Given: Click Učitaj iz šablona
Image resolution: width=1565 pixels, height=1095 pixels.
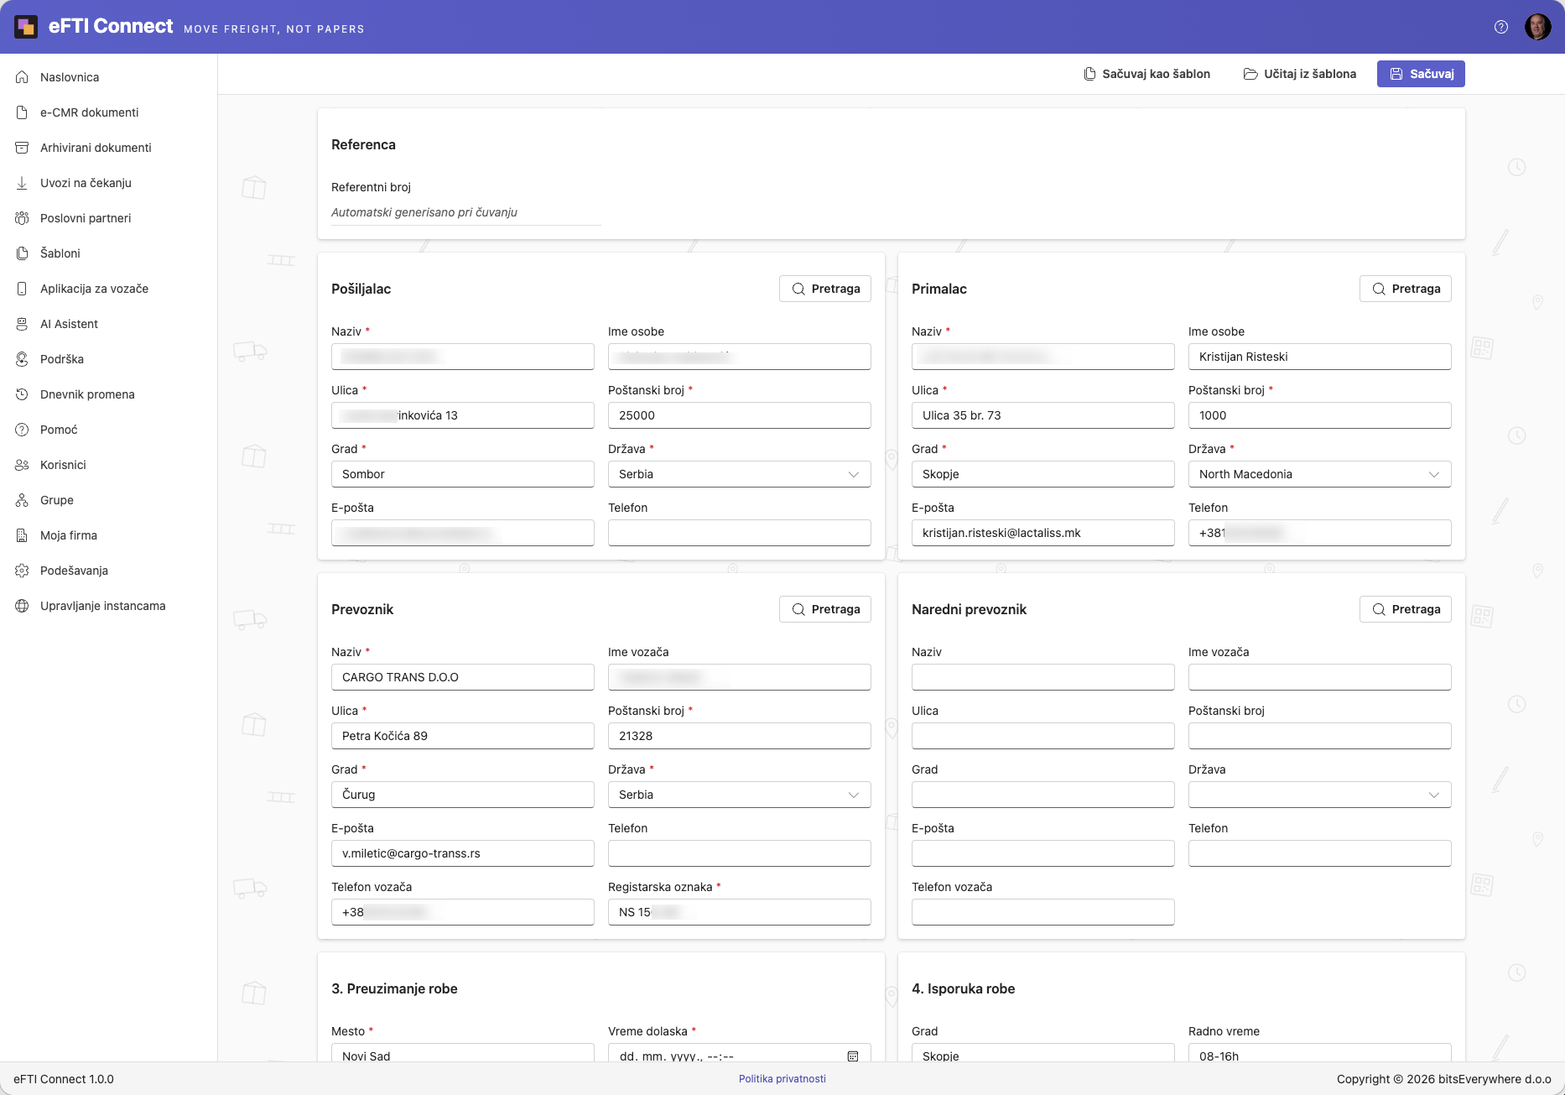Looking at the screenshot, I should click(x=1300, y=74).
